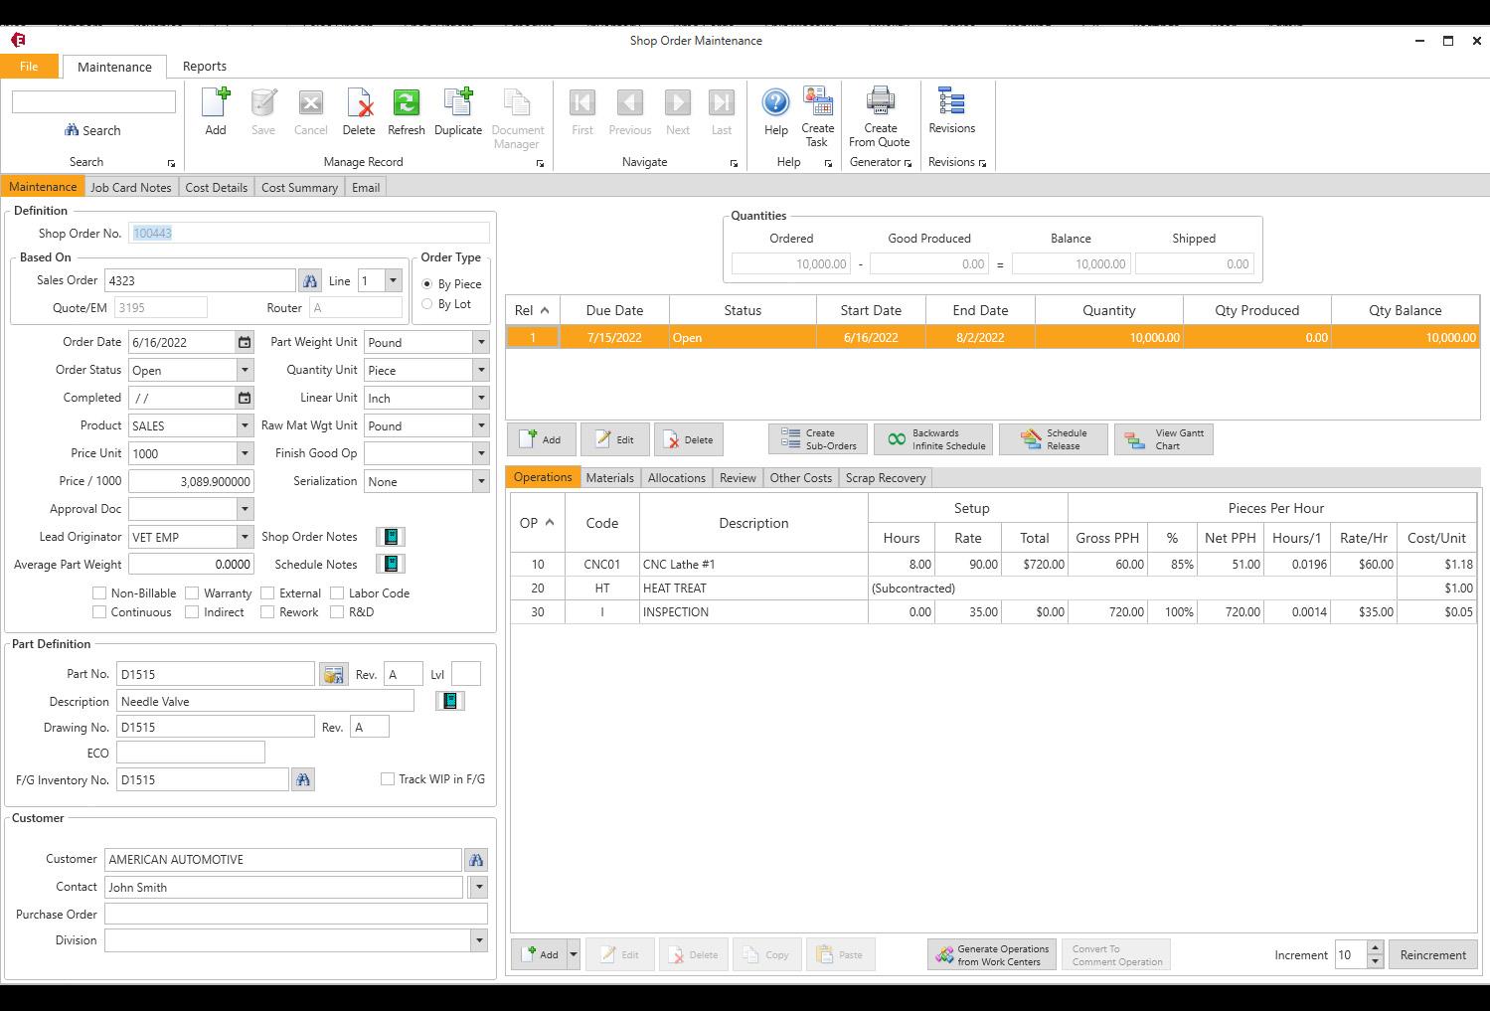Click the Refresh record icon
Viewport: 1490px width, 1011px height.
coord(406,109)
